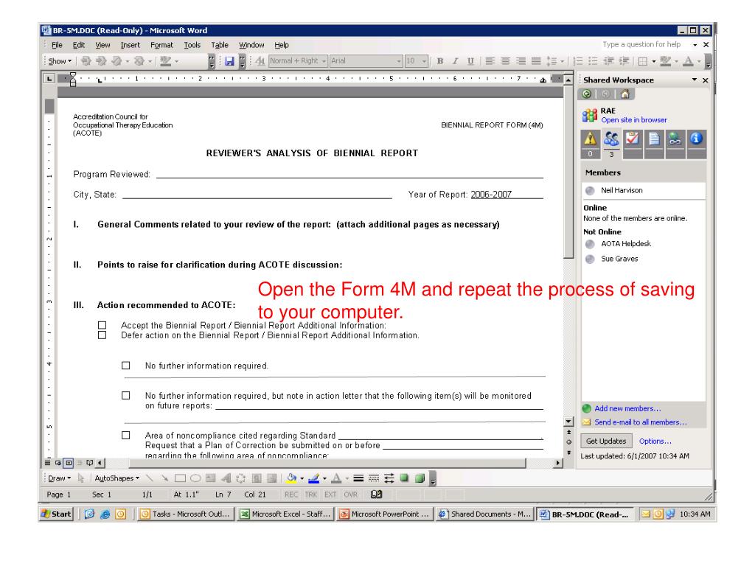
Task: Check the box for items monitored on future reports
Action: coord(125,396)
